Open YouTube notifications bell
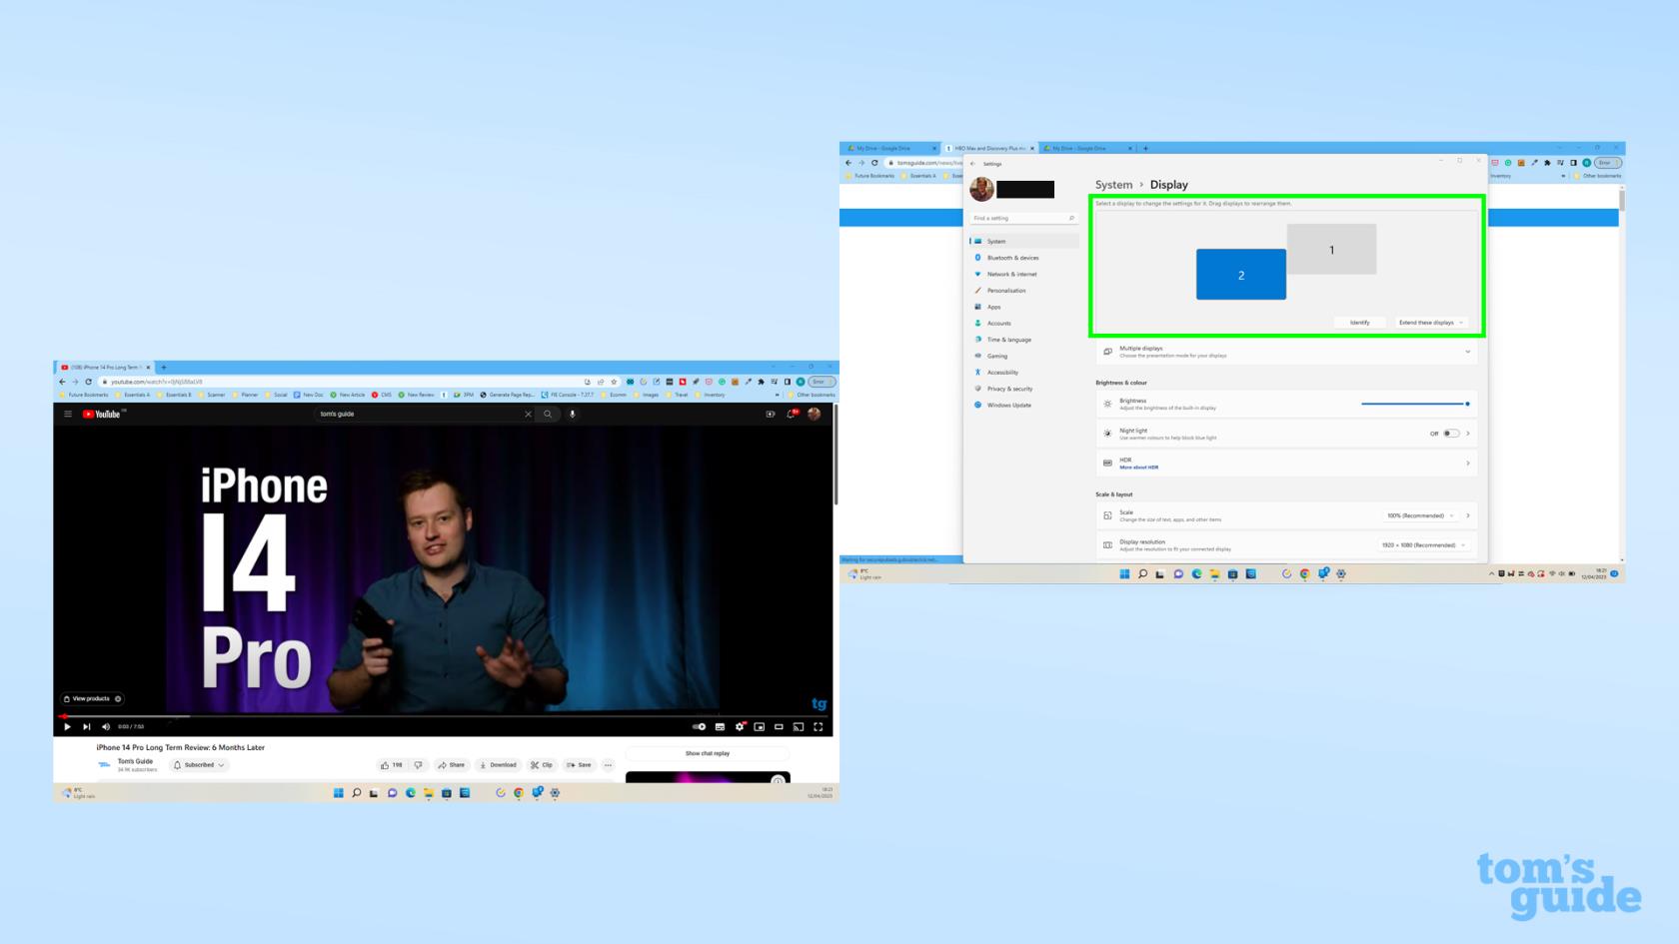 [792, 414]
